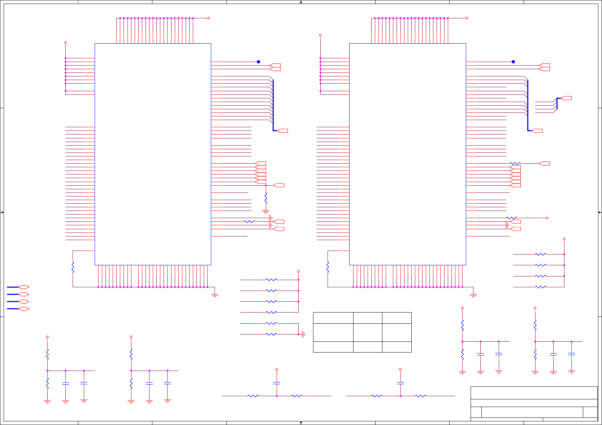Select the sideways ground symbol under six-resistor group
Image resolution: width=602 pixels, height=425 pixels.
(303, 334)
